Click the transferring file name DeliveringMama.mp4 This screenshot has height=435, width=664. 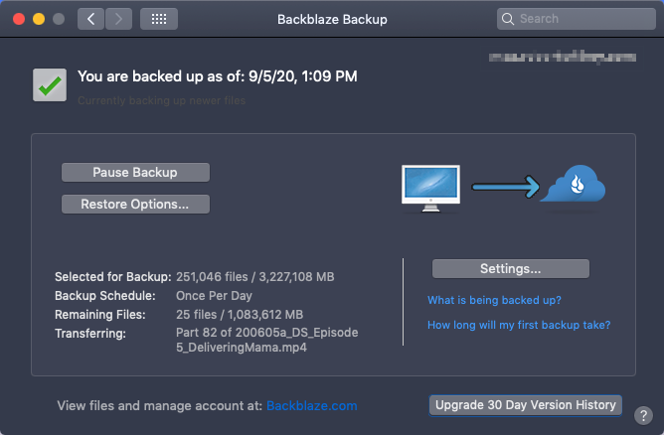click(x=266, y=340)
